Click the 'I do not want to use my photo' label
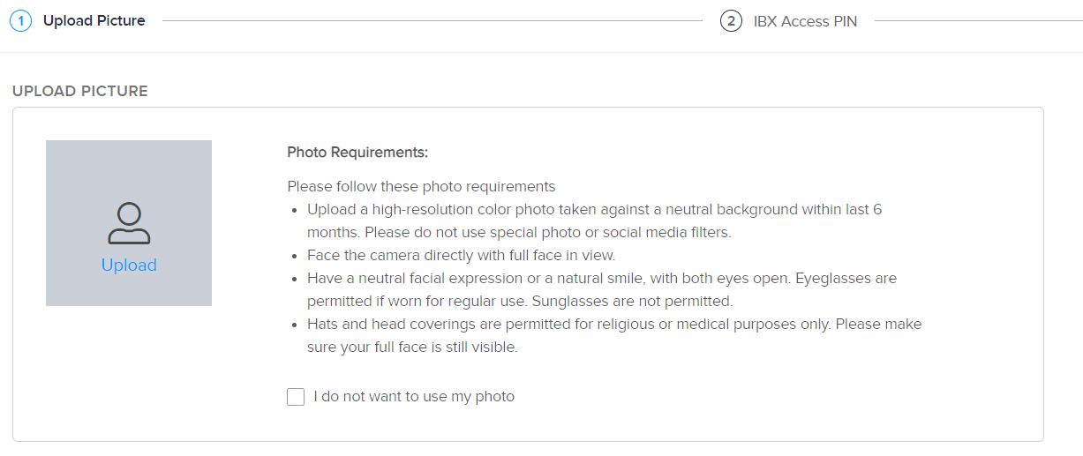1083x456 pixels. click(414, 397)
